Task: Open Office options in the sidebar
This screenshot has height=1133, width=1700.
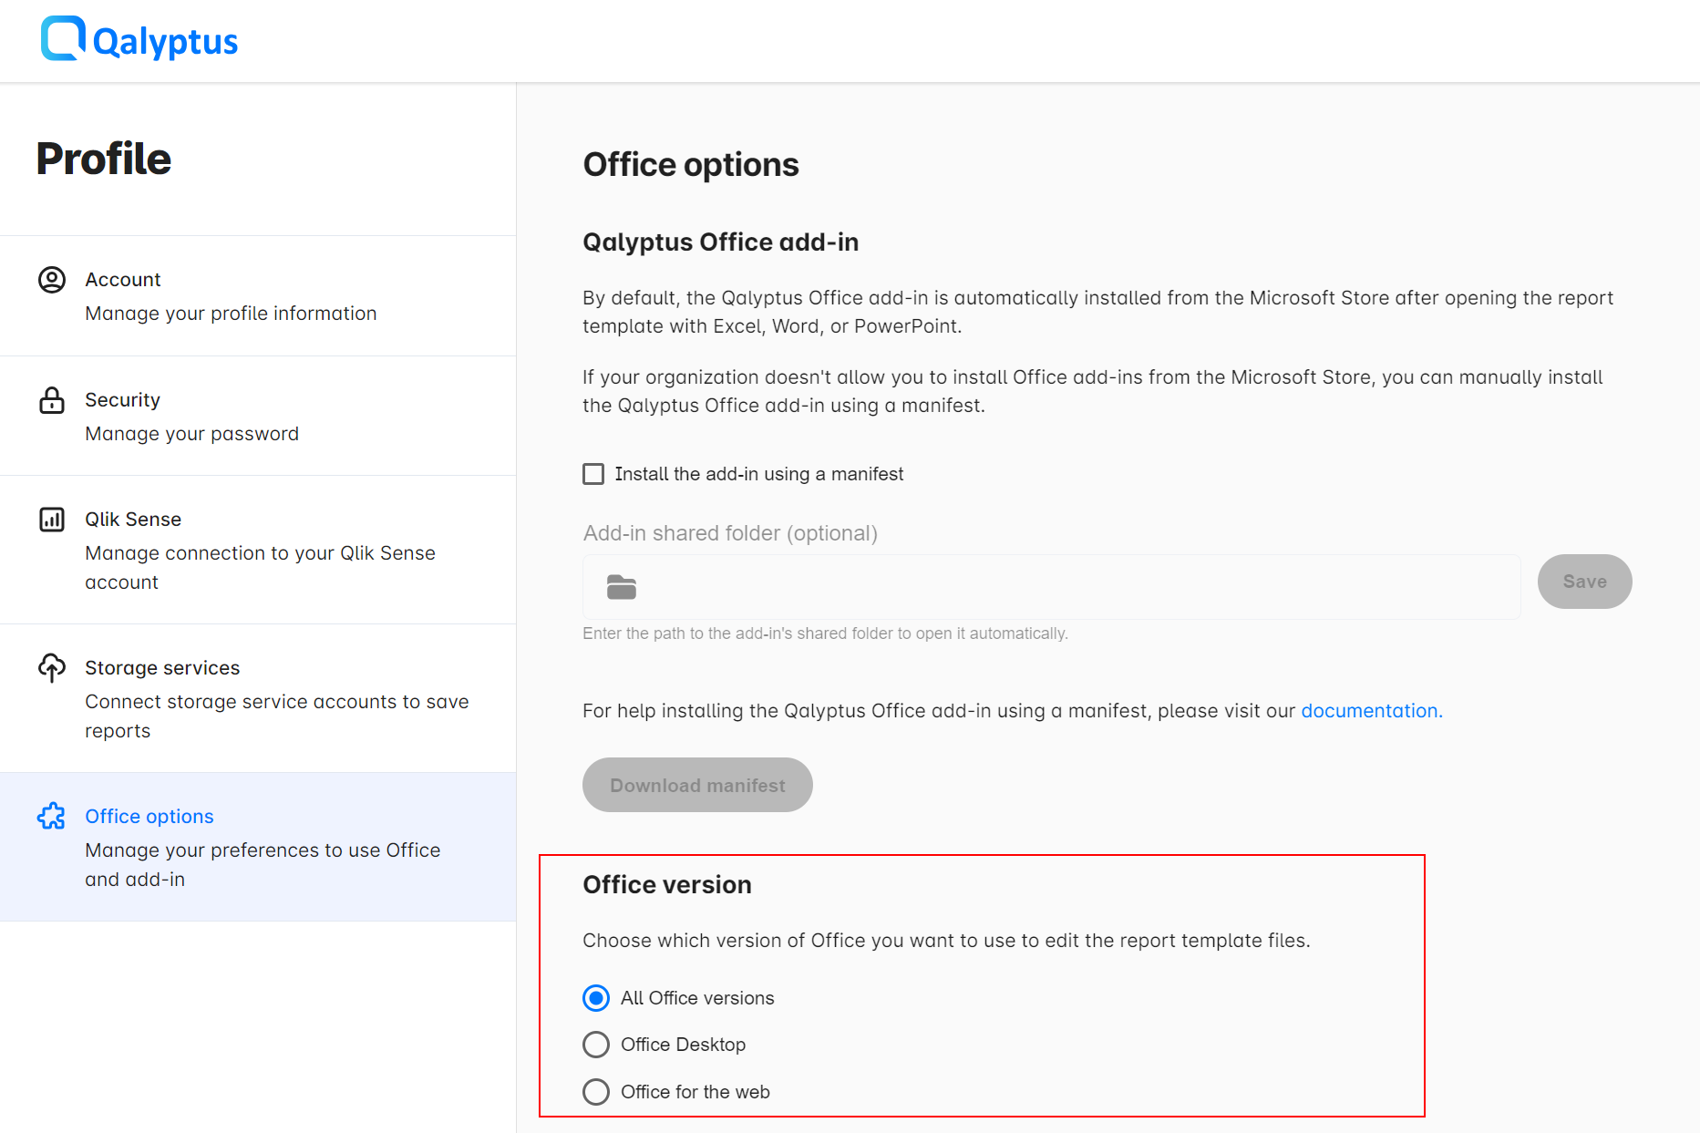Action: 149,817
